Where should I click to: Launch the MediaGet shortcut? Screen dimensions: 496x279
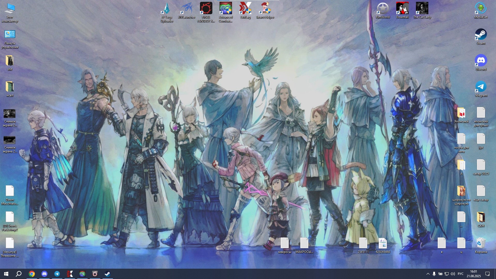[x=481, y=10]
